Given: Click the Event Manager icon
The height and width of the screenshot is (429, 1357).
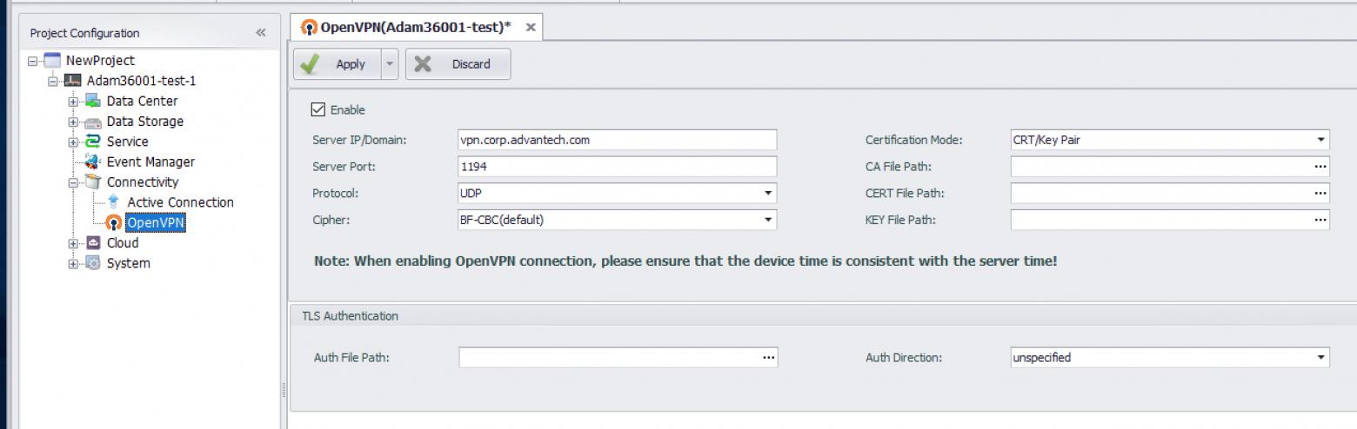Looking at the screenshot, I should 92,162.
